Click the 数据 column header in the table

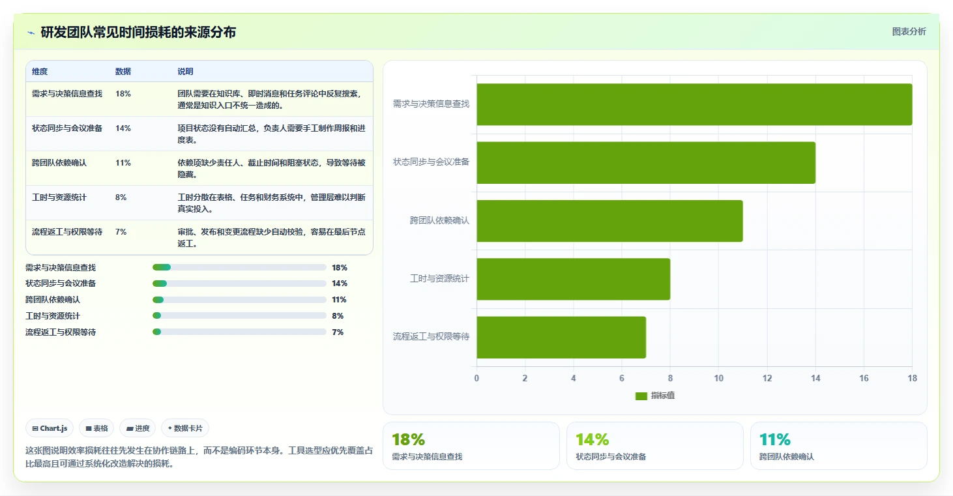123,72
